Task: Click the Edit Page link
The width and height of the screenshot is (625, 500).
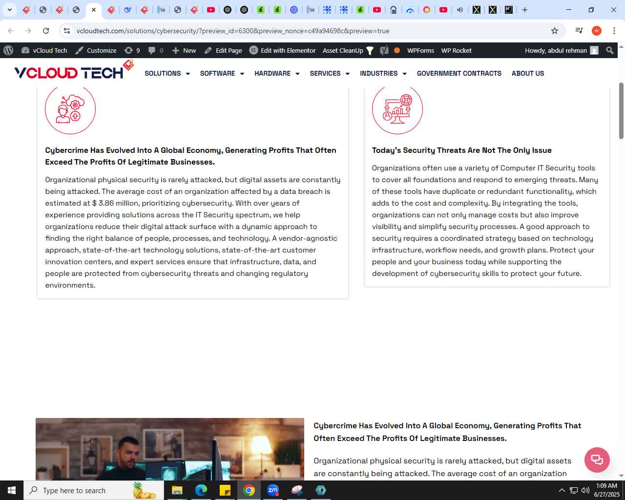Action: [x=223, y=50]
